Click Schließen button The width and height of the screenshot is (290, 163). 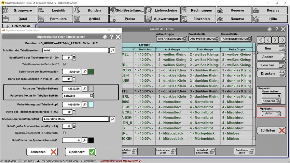coord(271,131)
